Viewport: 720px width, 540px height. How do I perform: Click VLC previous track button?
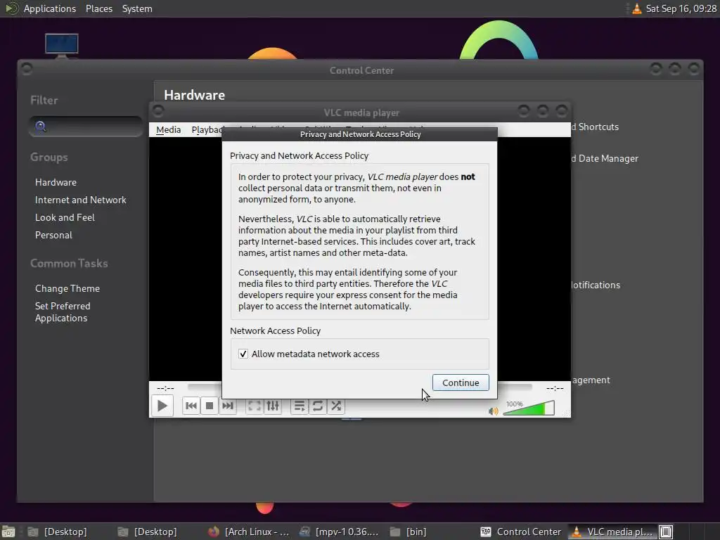(x=191, y=406)
